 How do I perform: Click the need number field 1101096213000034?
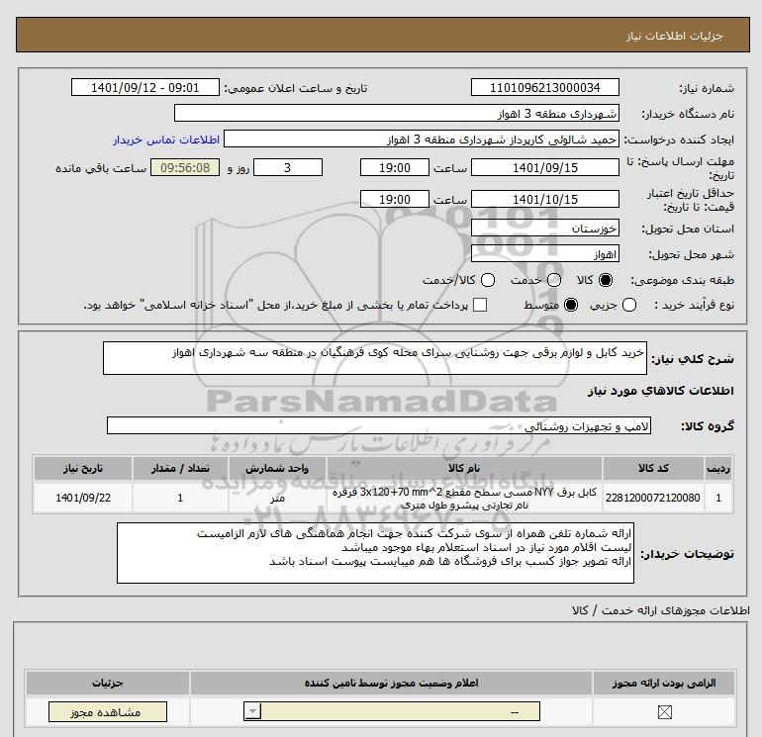click(x=544, y=88)
